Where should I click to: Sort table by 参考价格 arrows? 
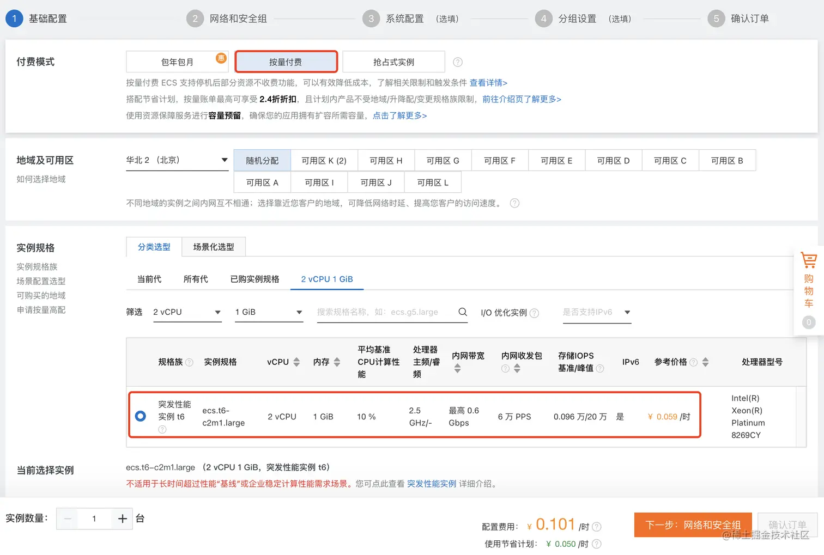(705, 362)
